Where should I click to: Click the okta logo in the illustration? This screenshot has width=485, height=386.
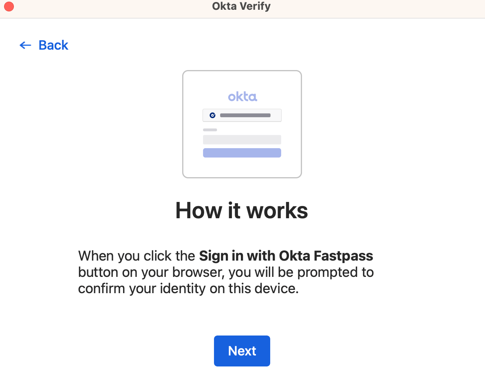(242, 96)
